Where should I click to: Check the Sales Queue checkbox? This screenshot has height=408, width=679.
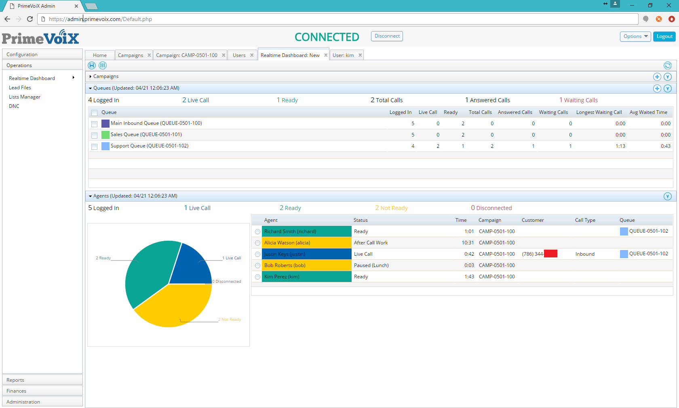point(95,135)
